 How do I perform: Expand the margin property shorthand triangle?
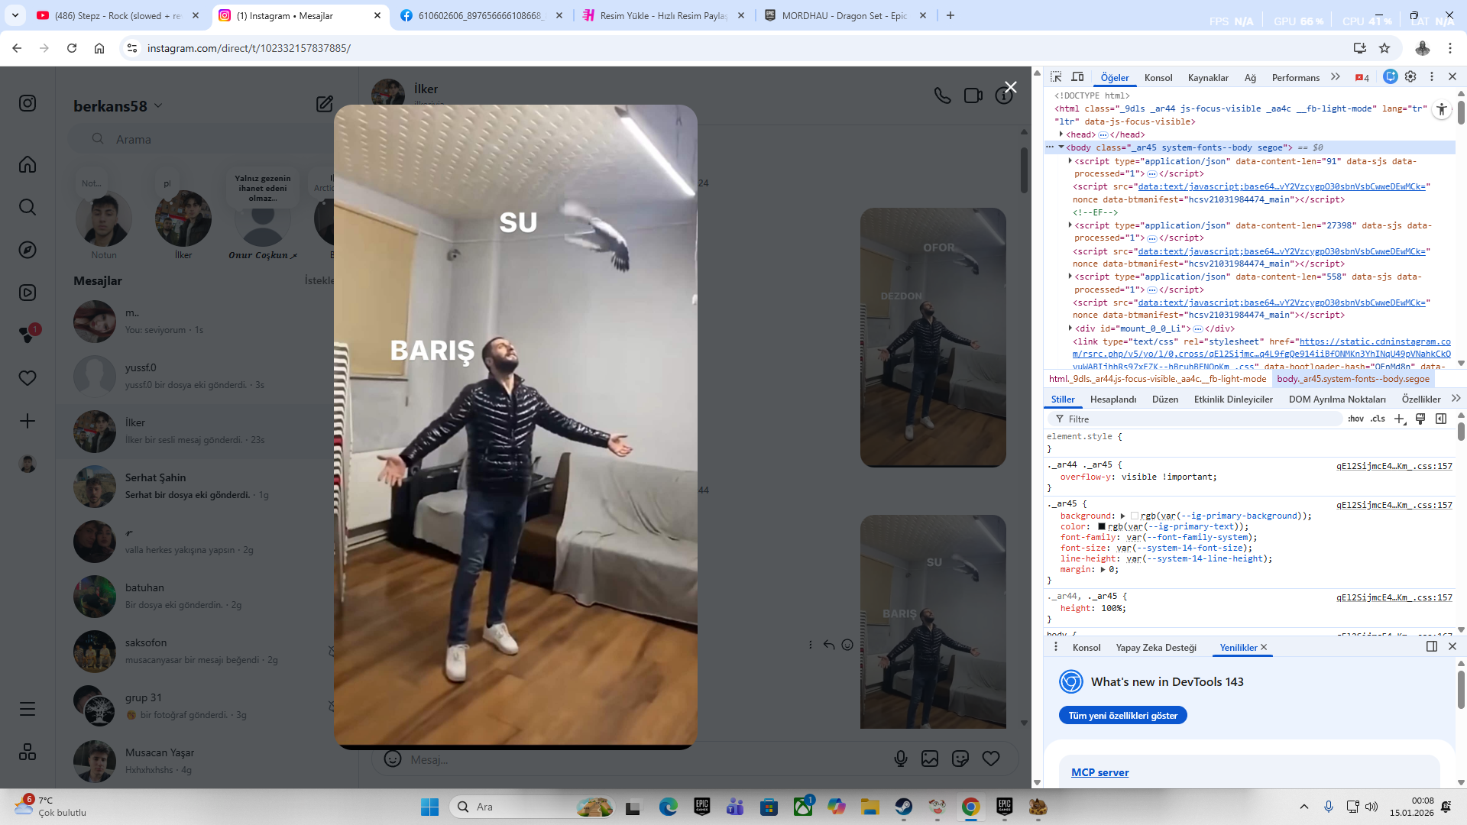[x=1103, y=570]
